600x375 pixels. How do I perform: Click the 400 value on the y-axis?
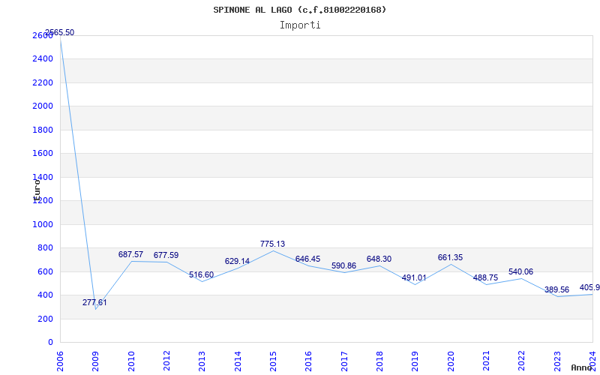click(45, 295)
